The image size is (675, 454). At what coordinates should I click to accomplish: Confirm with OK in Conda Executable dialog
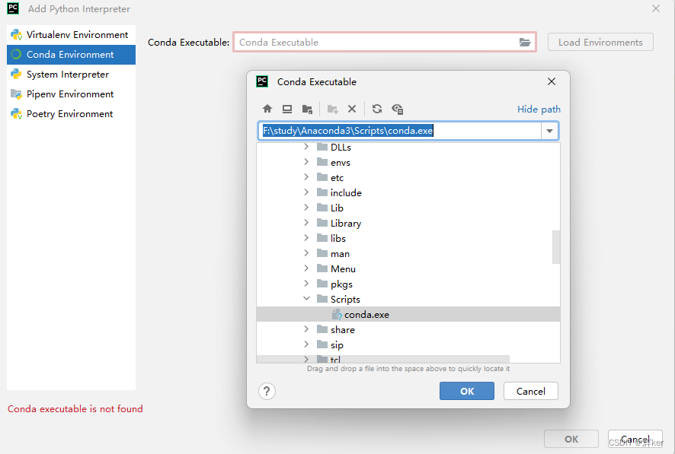coord(467,391)
